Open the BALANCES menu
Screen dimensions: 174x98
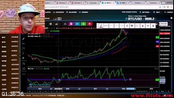pyautogui.click(x=72, y=12)
